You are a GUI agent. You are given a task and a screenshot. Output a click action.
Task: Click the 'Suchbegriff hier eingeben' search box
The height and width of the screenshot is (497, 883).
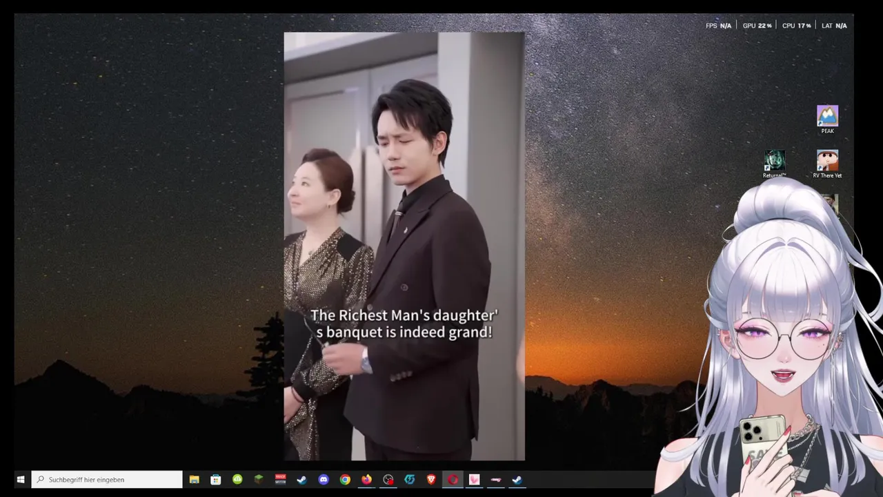(x=107, y=480)
